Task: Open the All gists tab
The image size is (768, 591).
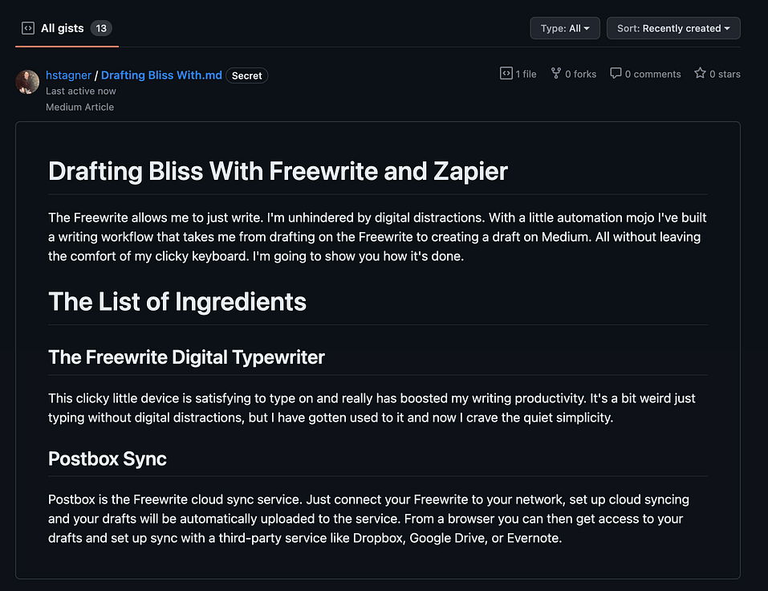Action: 67,28
